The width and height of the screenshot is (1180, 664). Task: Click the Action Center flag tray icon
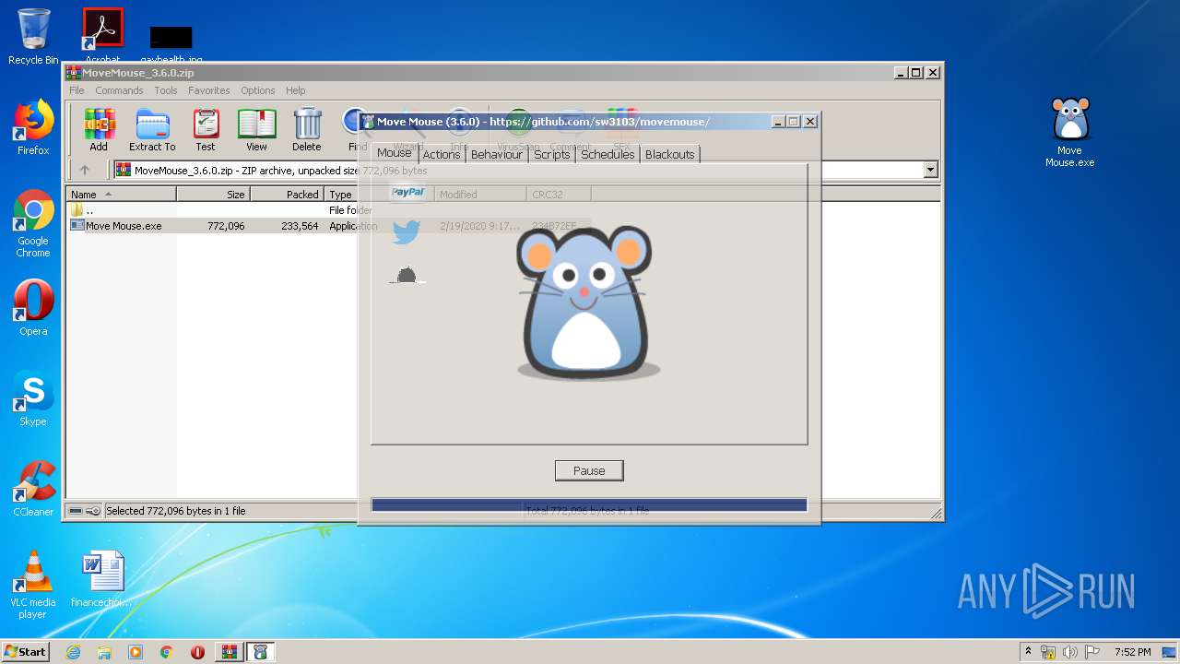pyautogui.click(x=1092, y=652)
